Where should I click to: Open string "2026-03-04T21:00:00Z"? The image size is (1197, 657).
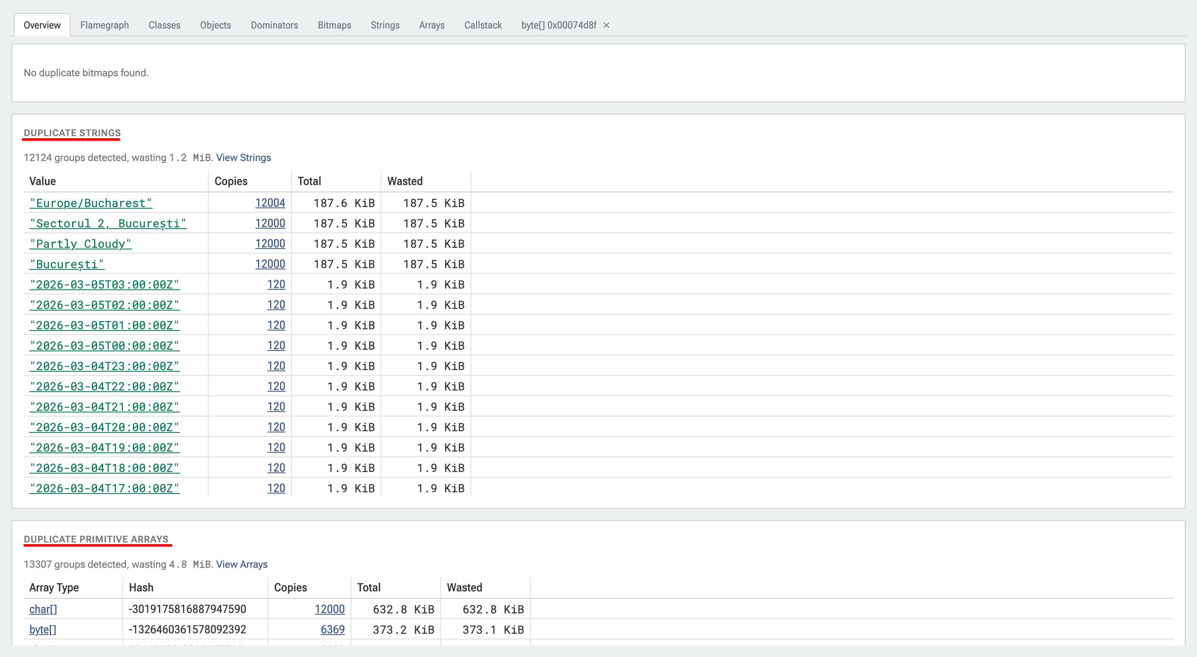click(x=104, y=407)
